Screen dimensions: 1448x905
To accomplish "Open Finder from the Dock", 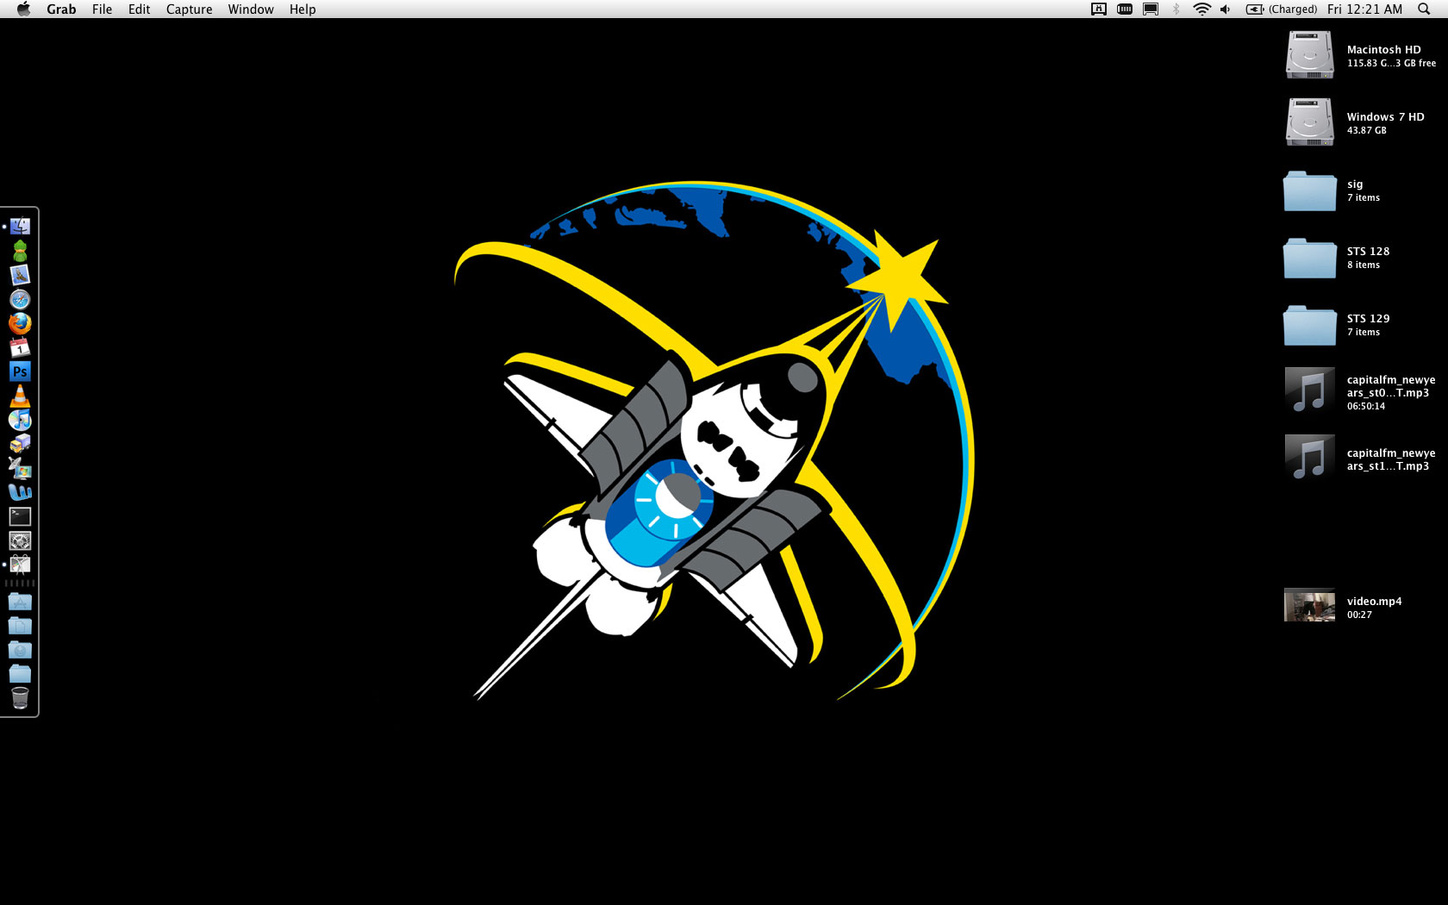I will click(x=20, y=226).
